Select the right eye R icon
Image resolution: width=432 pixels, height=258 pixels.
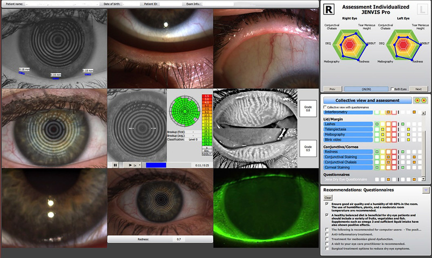[329, 9]
